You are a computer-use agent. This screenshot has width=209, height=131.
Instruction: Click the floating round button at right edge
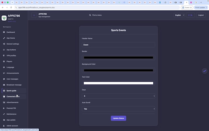[205, 71]
